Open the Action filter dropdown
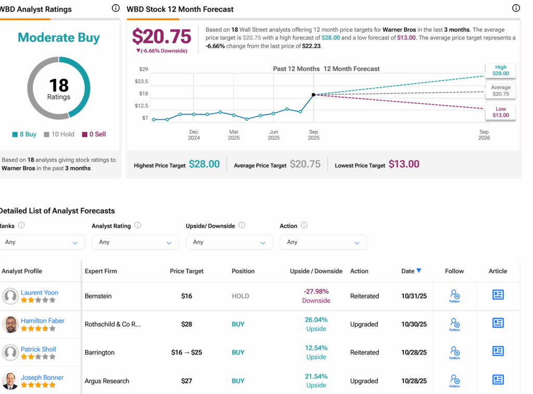Screen dimensions: 533x394 [x=323, y=242]
